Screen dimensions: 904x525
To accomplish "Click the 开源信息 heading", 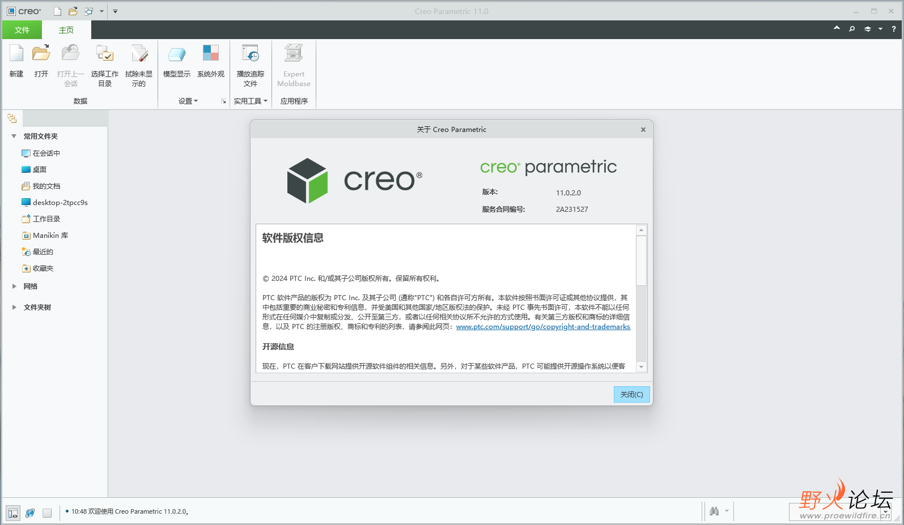I will click(278, 347).
